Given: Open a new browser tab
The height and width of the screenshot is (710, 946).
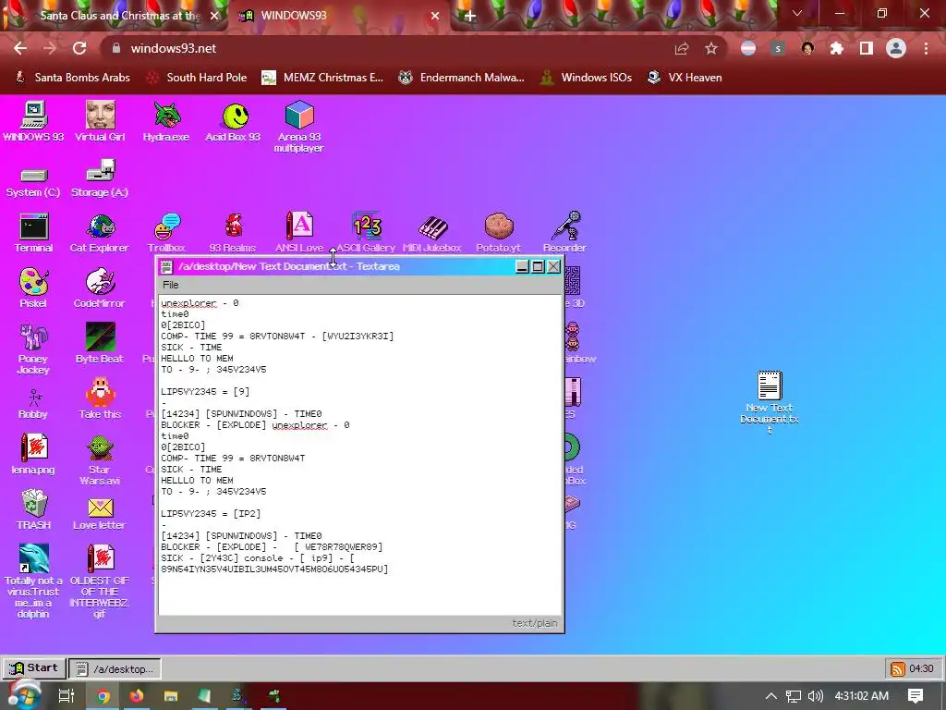Looking at the screenshot, I should click(x=470, y=17).
